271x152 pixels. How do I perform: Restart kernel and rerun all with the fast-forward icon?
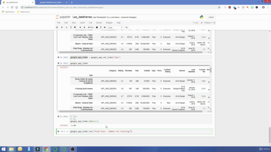tap(105, 27)
